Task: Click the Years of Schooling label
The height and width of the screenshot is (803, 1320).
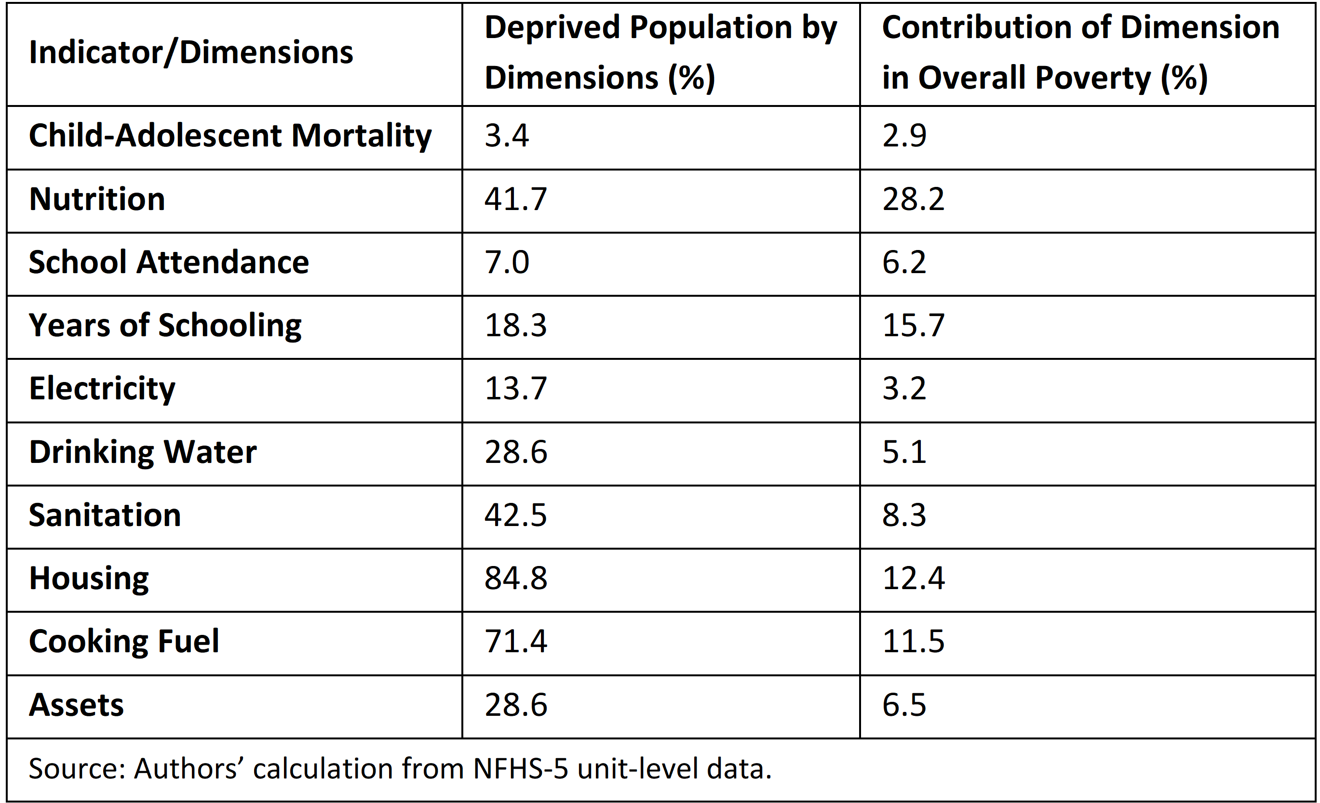Action: [165, 326]
